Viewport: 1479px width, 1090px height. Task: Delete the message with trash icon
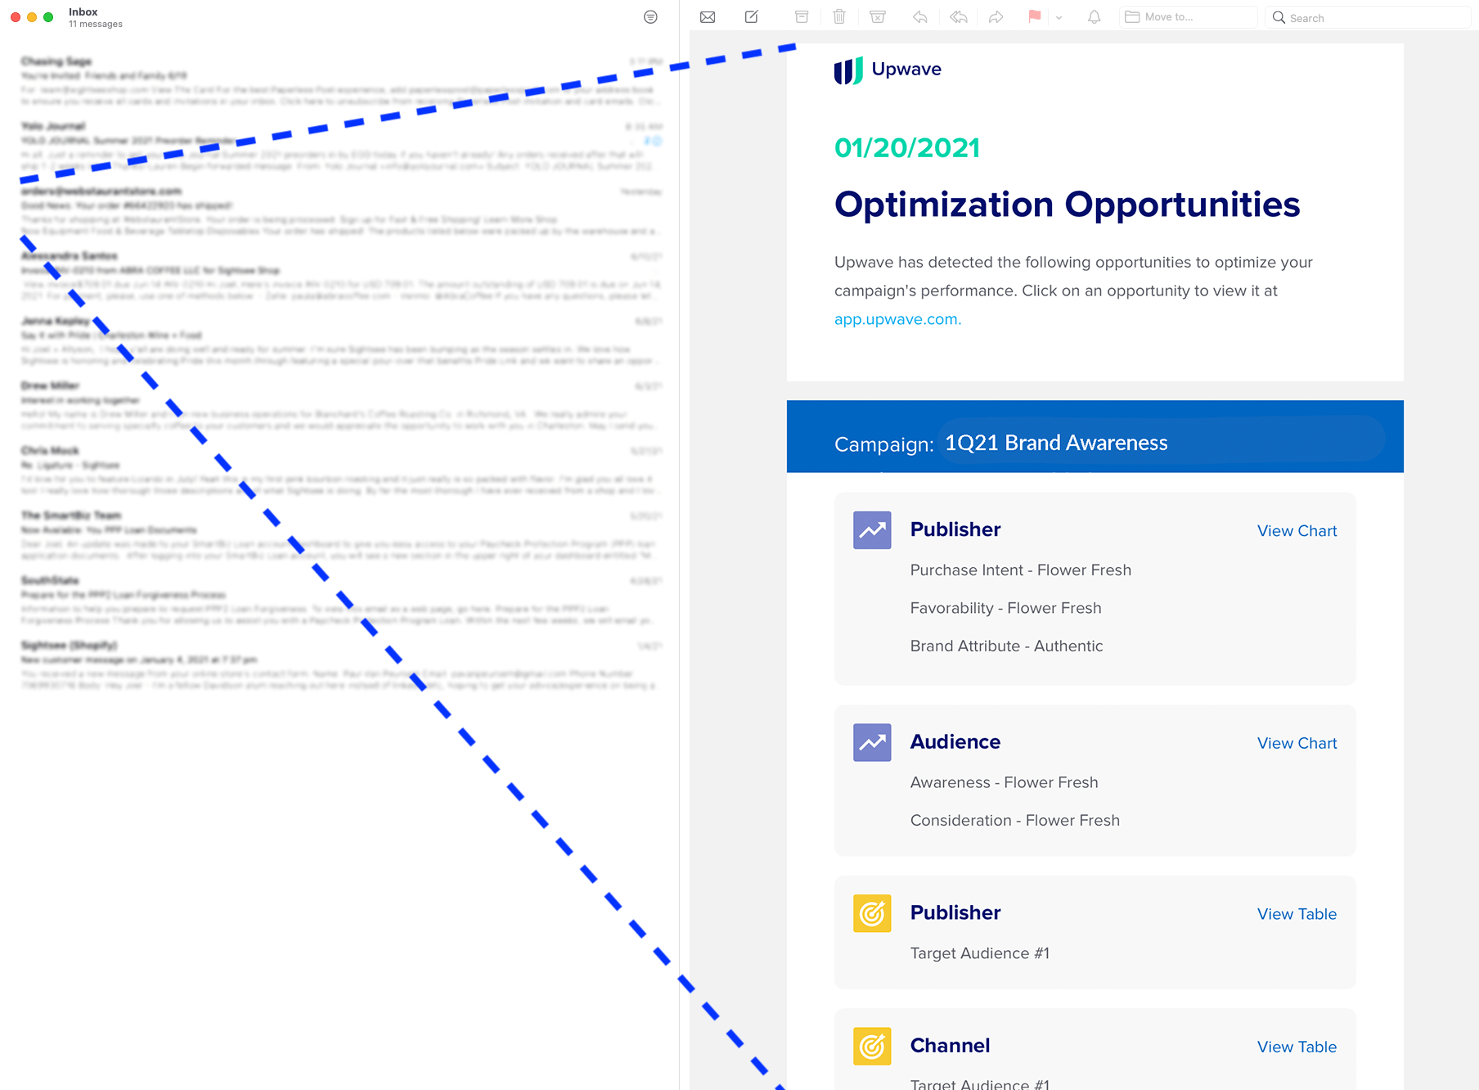click(x=839, y=16)
